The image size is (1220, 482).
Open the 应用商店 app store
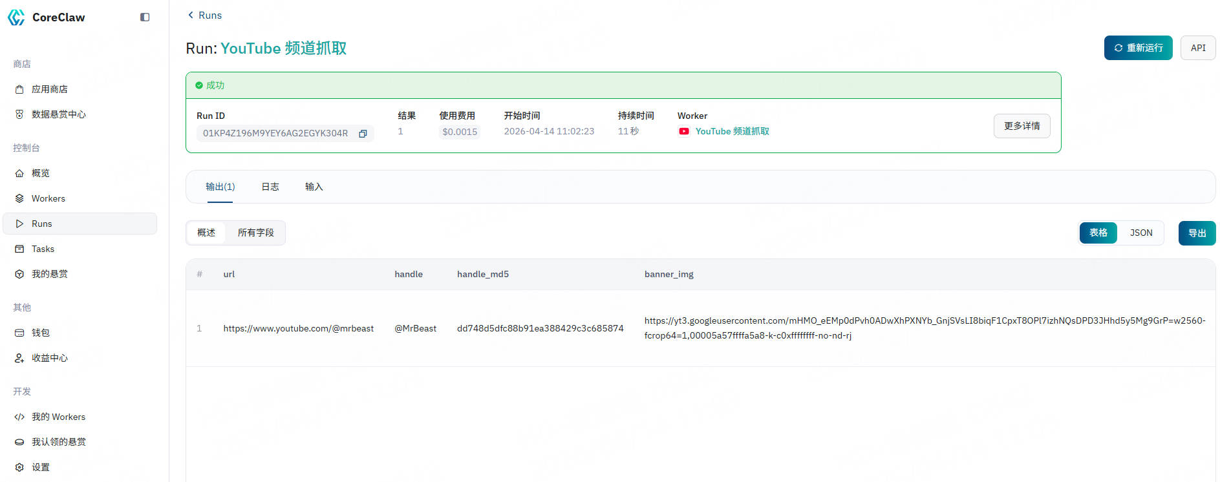(x=49, y=89)
